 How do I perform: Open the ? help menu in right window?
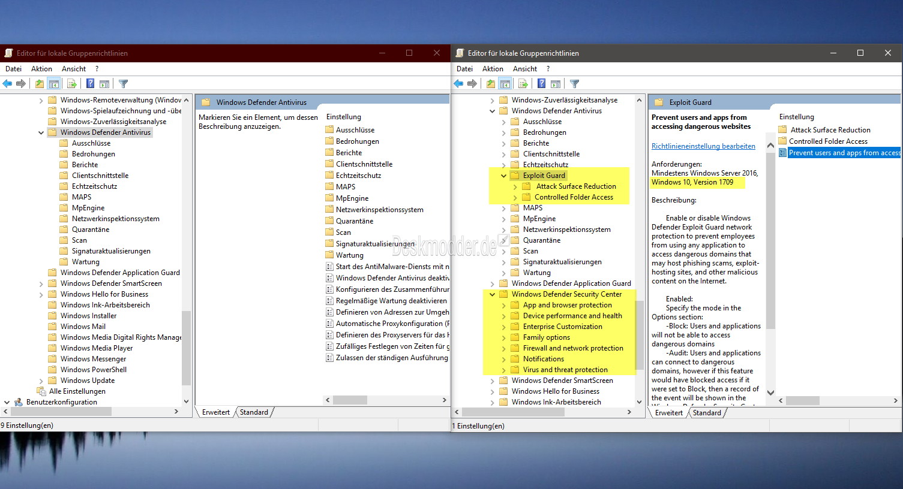548,69
